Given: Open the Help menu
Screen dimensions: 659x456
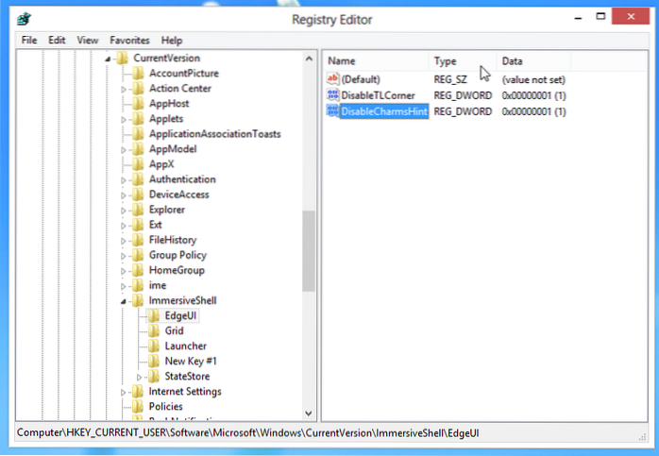Looking at the screenshot, I should [171, 41].
